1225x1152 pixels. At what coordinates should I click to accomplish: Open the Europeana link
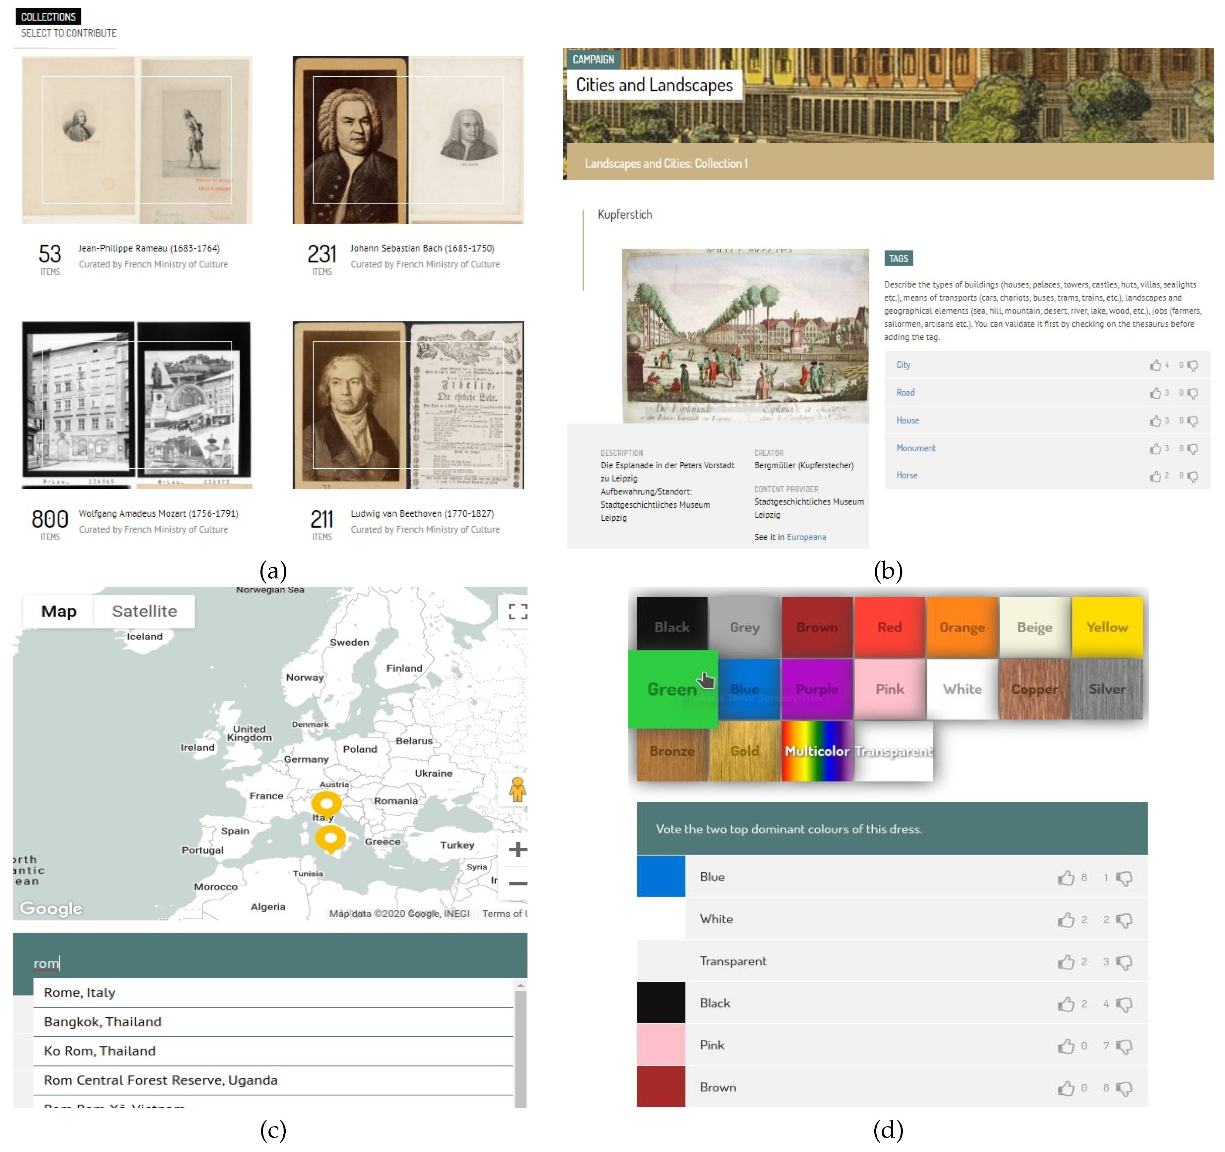click(806, 537)
